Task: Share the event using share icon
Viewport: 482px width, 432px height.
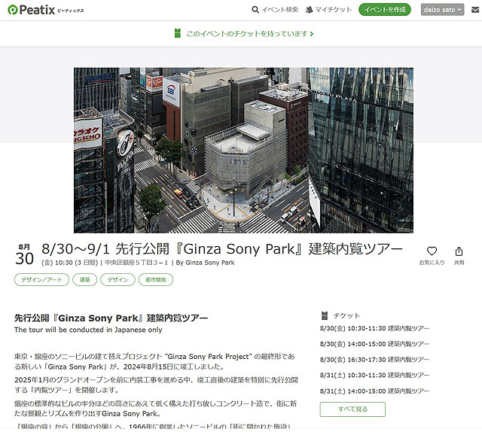Action: point(459,251)
